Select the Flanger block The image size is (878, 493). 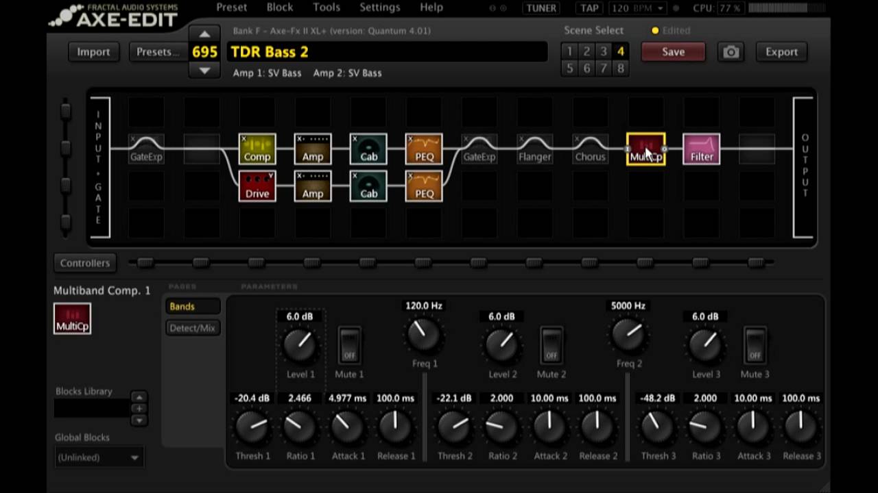point(534,149)
